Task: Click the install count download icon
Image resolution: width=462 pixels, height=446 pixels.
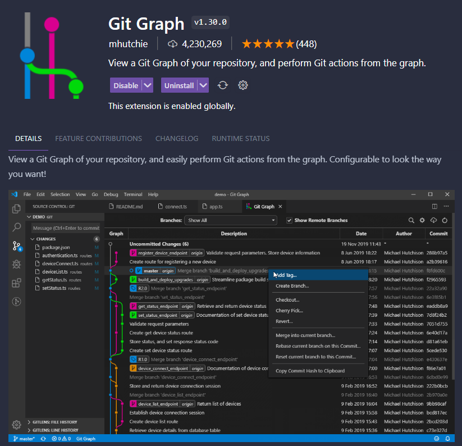Action: (172, 44)
